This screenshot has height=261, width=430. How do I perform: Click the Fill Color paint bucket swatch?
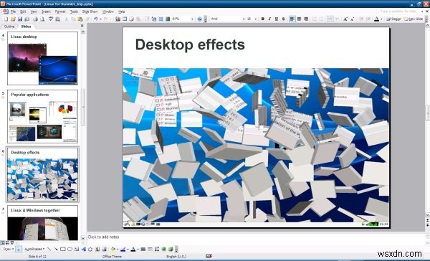click(x=113, y=249)
